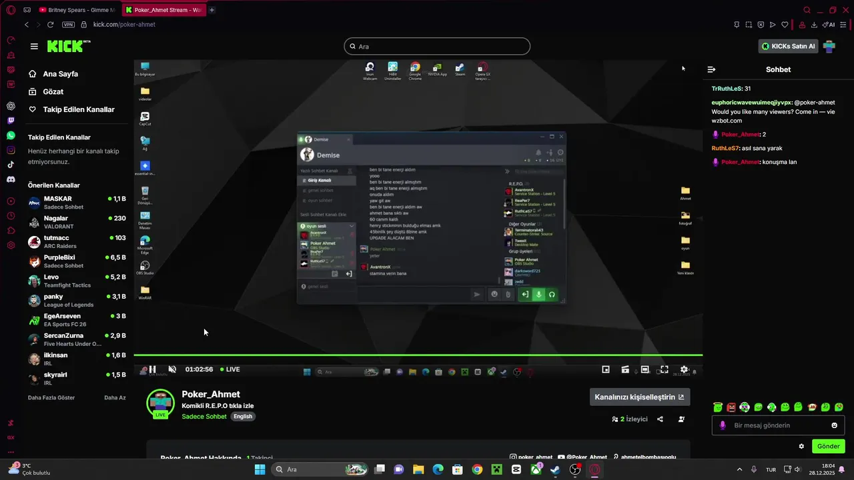Viewport: 854px width, 480px height.
Task: Open a new browser tab
Action: tap(212, 10)
